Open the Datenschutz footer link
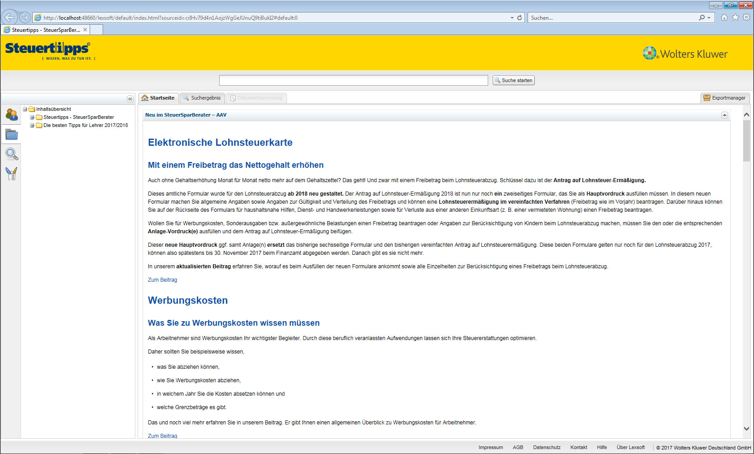754x454 pixels. pos(547,447)
